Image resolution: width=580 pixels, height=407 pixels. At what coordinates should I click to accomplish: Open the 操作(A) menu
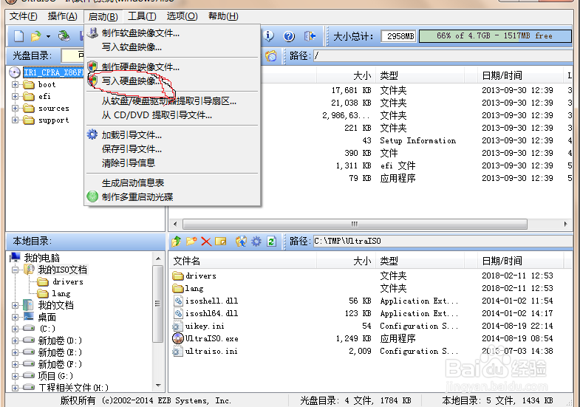[x=63, y=16]
